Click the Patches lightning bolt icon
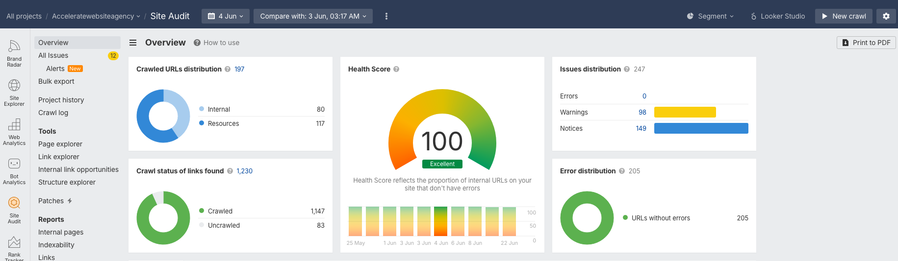The width and height of the screenshot is (898, 261). [70, 201]
